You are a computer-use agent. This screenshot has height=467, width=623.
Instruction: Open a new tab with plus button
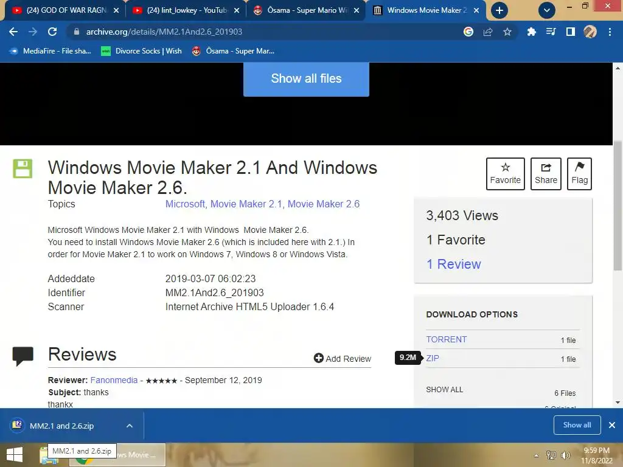(x=499, y=10)
